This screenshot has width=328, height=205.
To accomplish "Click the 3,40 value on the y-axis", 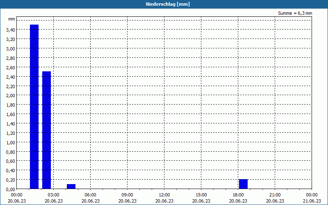I will 11,30.
